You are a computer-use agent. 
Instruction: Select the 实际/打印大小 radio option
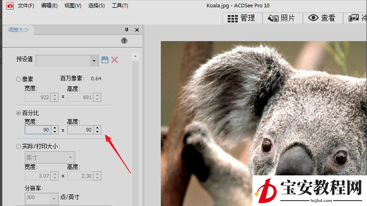(18, 147)
